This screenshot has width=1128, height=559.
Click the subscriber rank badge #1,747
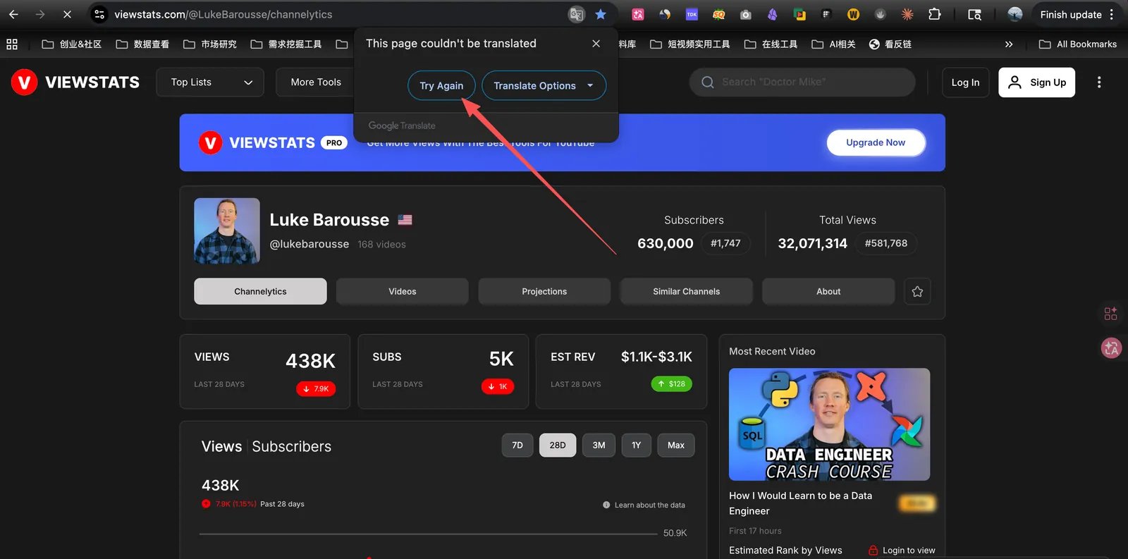pyautogui.click(x=725, y=243)
